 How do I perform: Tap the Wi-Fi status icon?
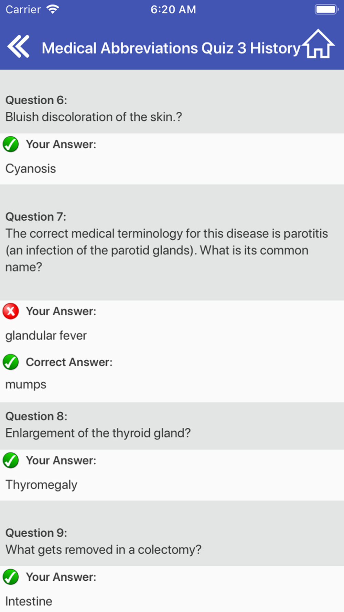pyautogui.click(x=53, y=9)
